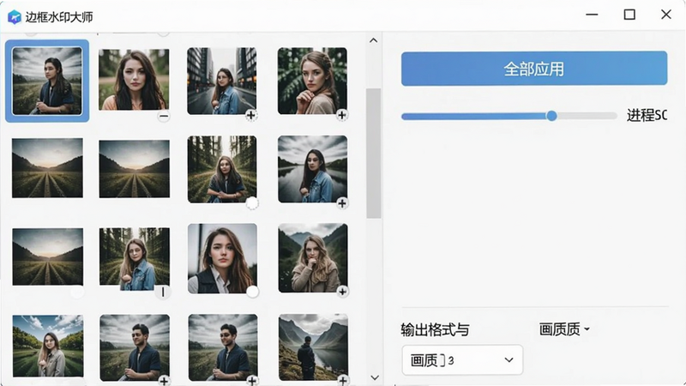Viewport: 686px width, 386px height.
Task: Expand the 画质质 dropdown arrow
Action: pos(587,329)
